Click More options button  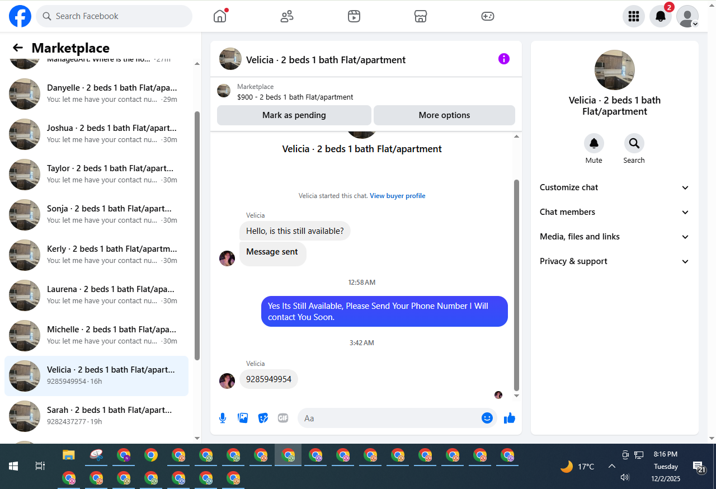tap(444, 115)
